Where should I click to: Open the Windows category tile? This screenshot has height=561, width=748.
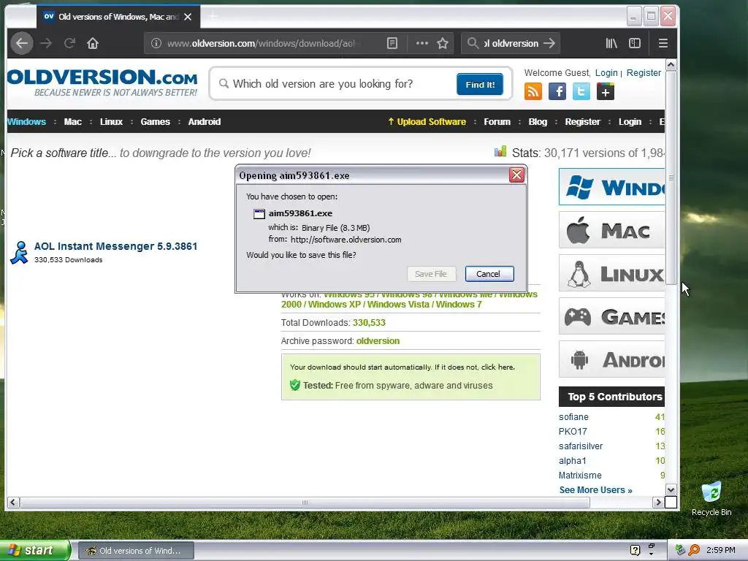point(612,186)
